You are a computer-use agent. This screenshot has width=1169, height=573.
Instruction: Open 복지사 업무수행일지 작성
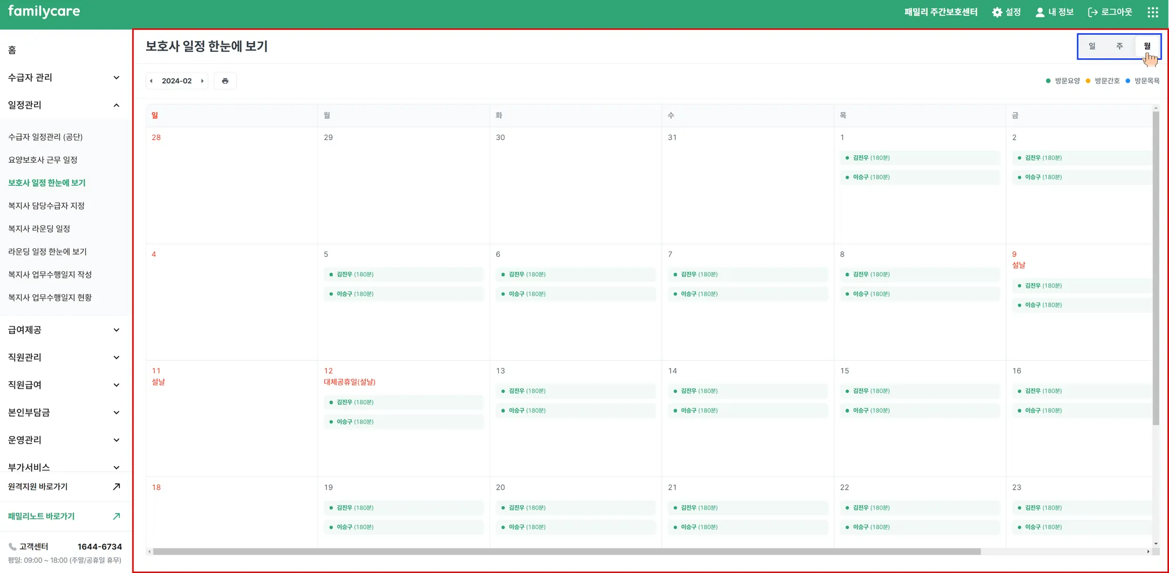[50, 275]
